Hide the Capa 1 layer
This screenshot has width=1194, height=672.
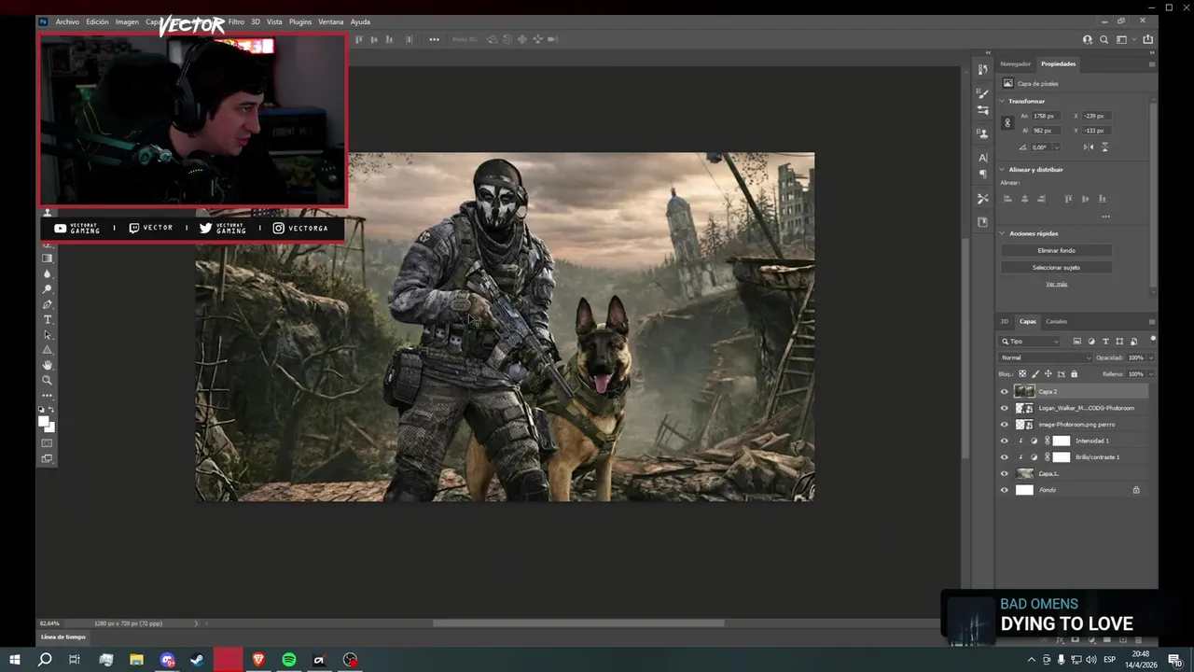pyautogui.click(x=1005, y=473)
